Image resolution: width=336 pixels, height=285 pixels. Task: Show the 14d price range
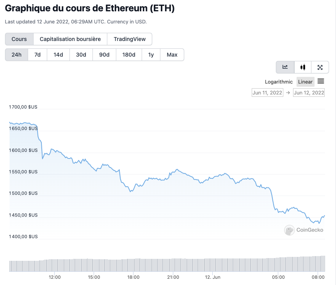(58, 55)
